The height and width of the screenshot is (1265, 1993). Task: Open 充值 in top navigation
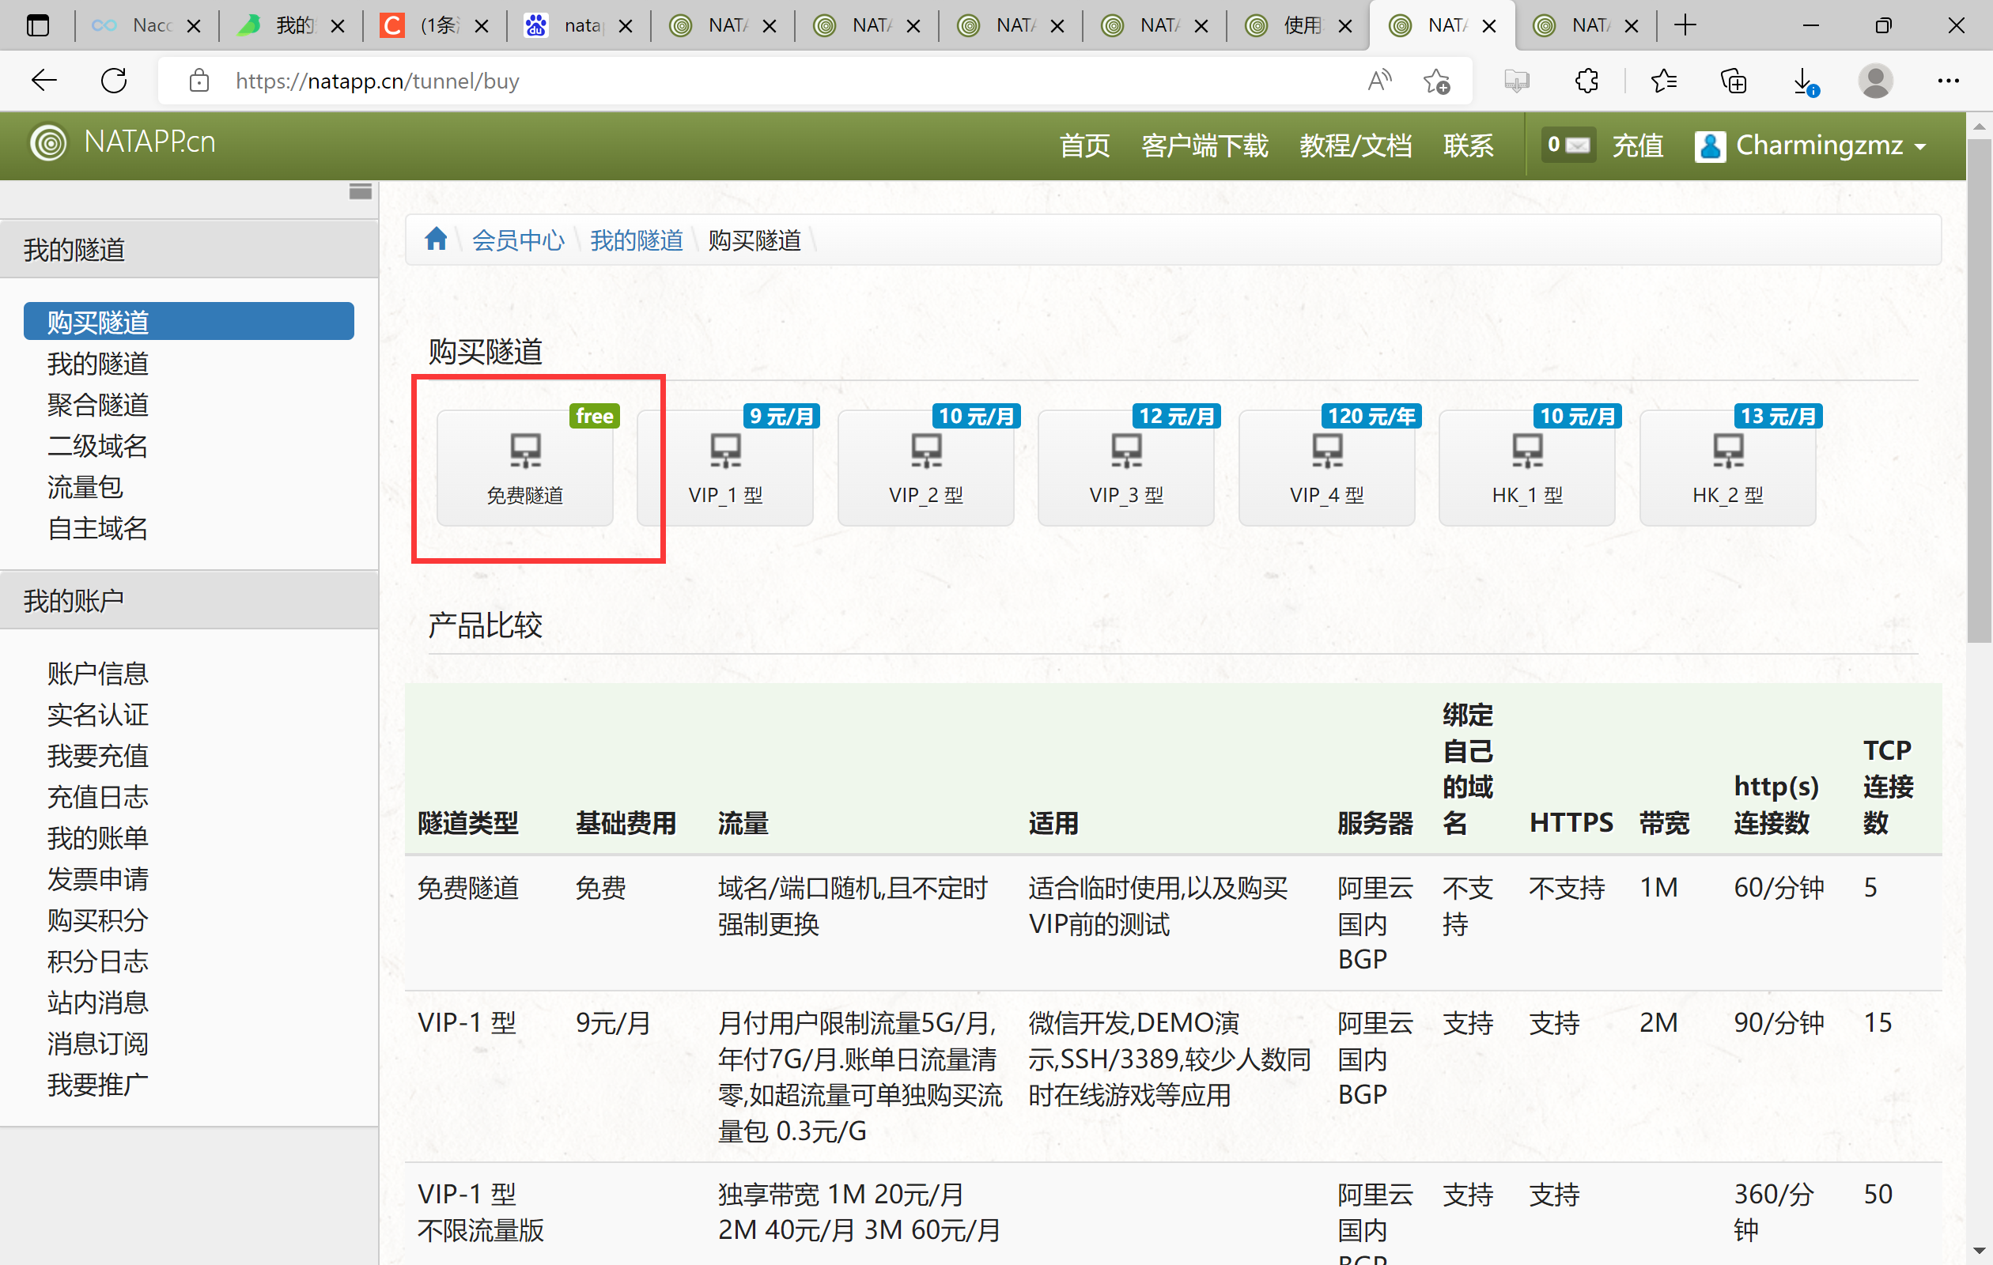pyautogui.click(x=1637, y=145)
